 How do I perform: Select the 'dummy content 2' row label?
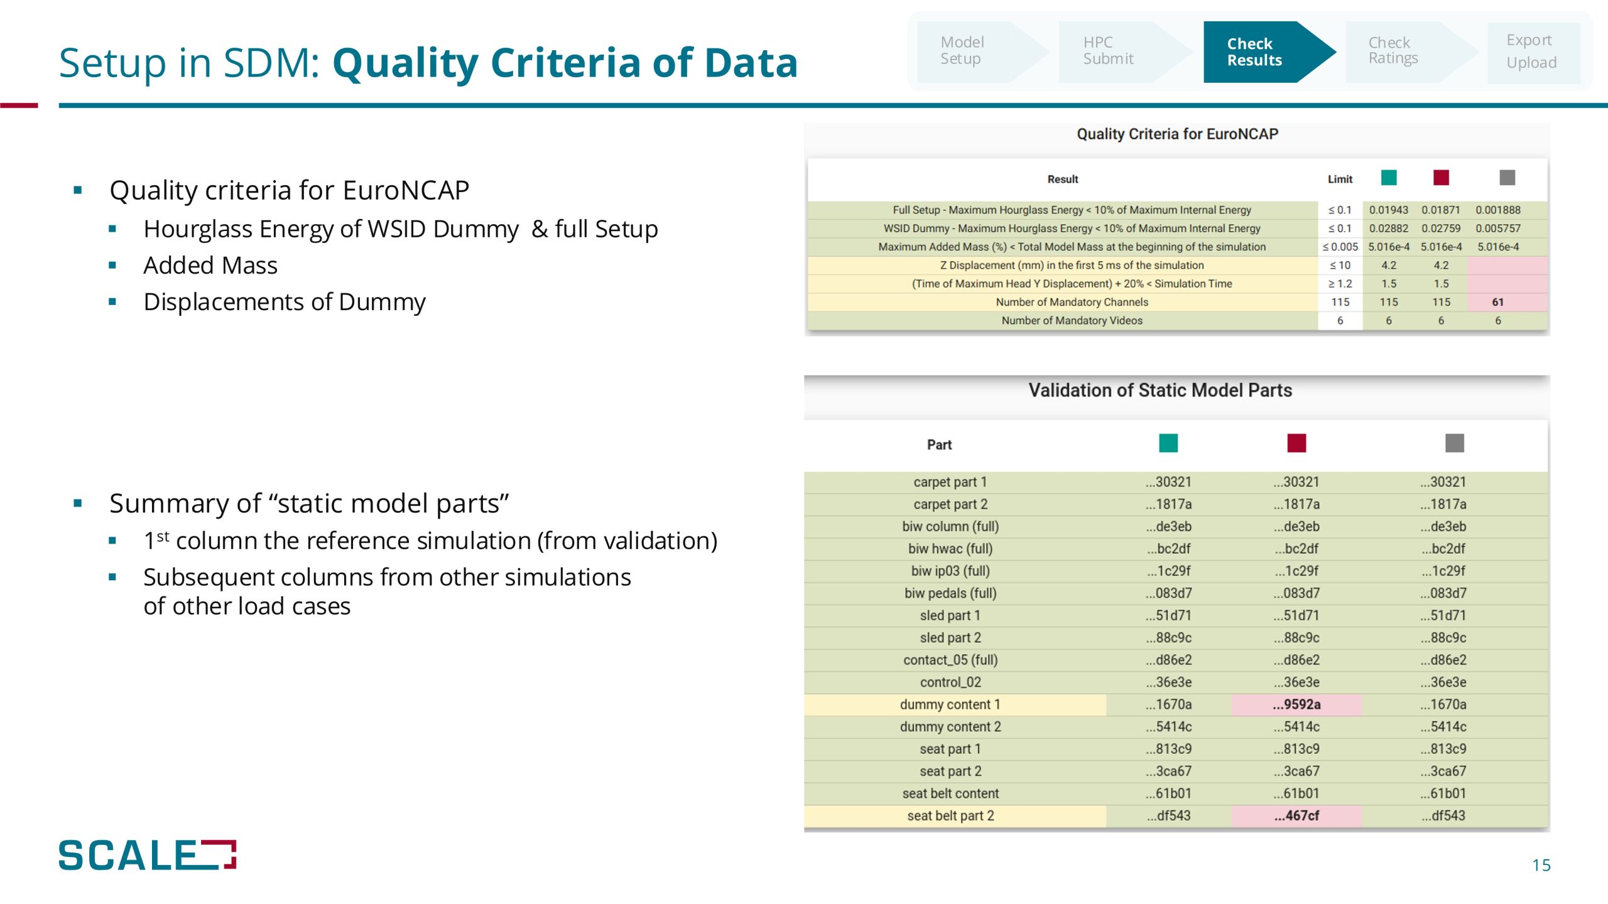coord(950,727)
